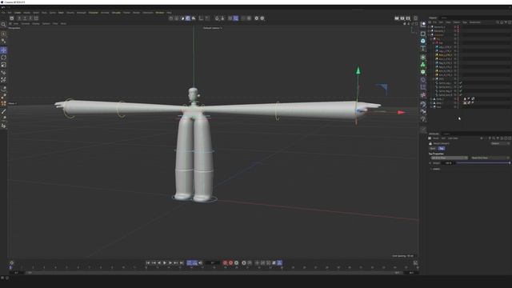The width and height of the screenshot is (512, 288).
Task: Click the orange highlighted tool in left toolbar
Action: click(3, 103)
